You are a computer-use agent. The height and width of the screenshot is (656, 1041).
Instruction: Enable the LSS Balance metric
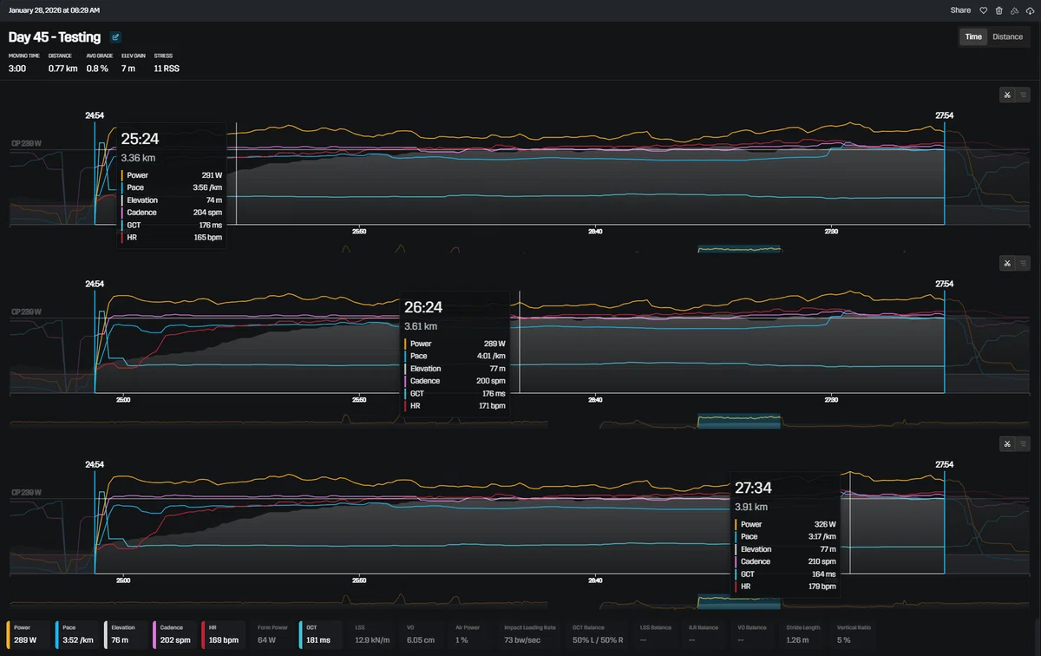[x=655, y=634]
